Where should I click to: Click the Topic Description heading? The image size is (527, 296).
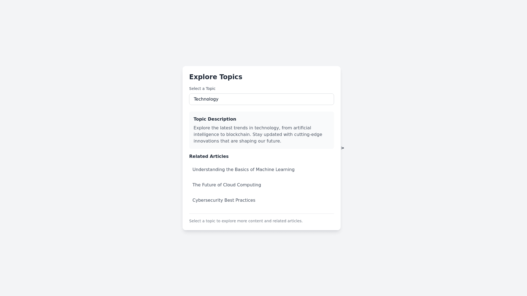coord(215,119)
